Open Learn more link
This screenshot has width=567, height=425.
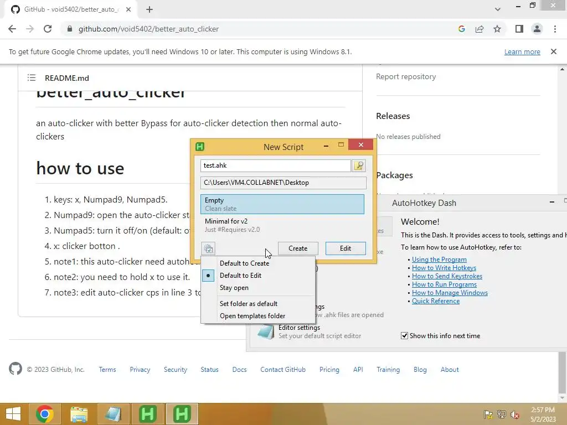pos(522,51)
